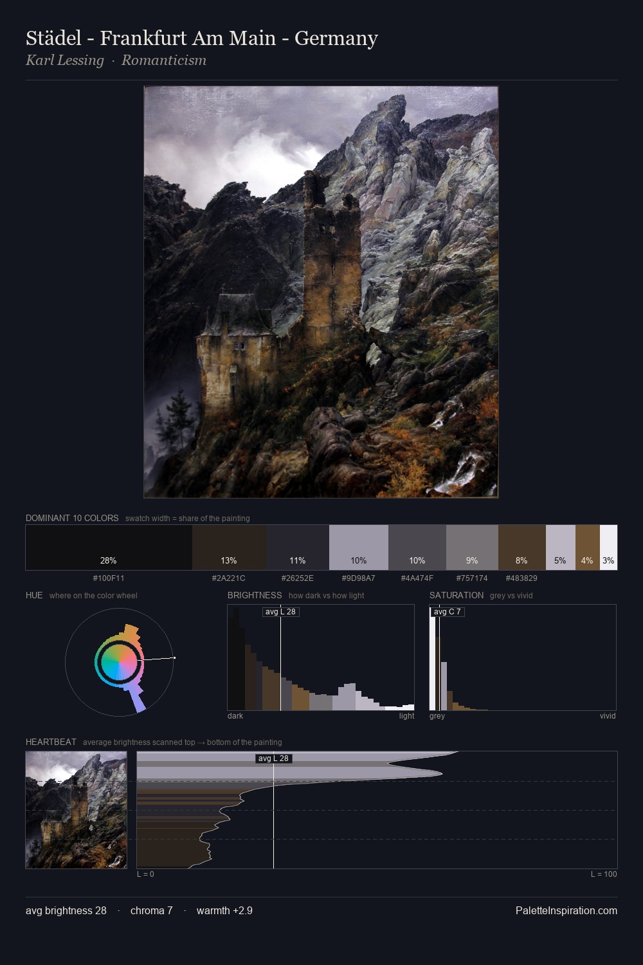Click 'swatch width = share of the painting' caption
The image size is (643, 965).
pos(188,519)
